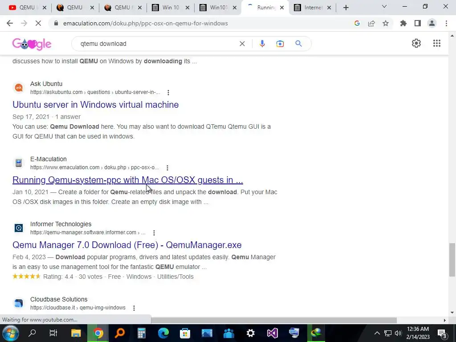Viewport: 456px width, 342px height.
Task: Click the scroll-right arrow at bottom
Action: point(445,320)
